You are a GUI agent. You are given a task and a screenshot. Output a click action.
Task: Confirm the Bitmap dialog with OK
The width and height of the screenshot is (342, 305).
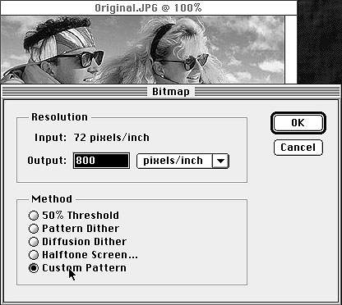click(298, 123)
